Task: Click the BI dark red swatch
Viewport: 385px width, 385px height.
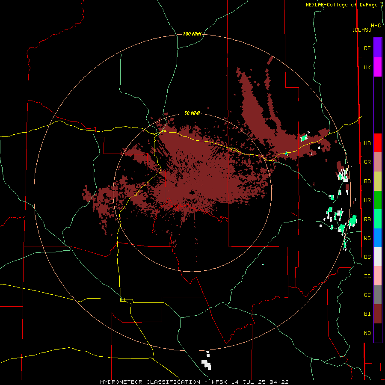Action: pyautogui.click(x=378, y=314)
